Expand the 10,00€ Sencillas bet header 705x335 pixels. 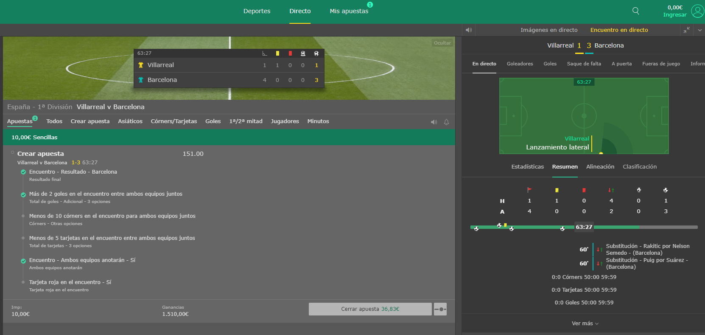(229, 137)
